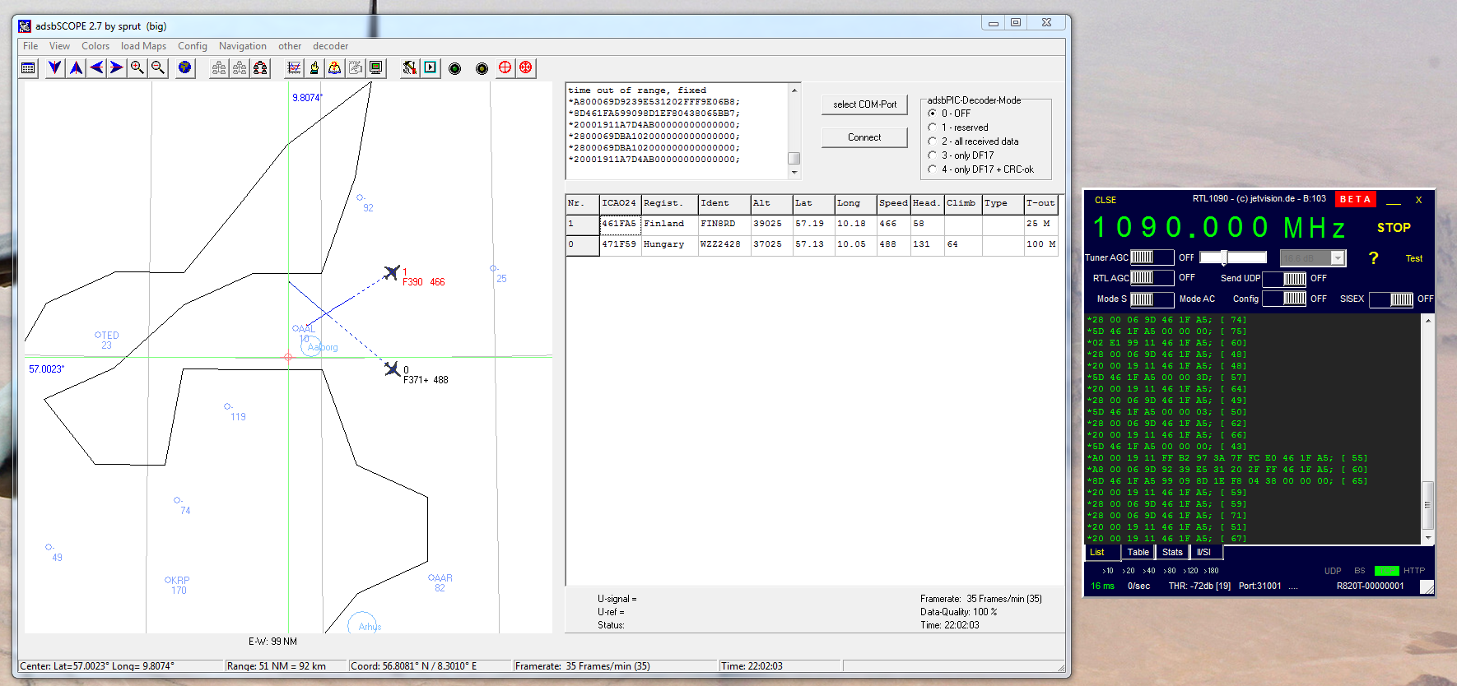Click the blue up arrow icon
Image resolution: width=1457 pixels, height=686 pixels.
76,68
